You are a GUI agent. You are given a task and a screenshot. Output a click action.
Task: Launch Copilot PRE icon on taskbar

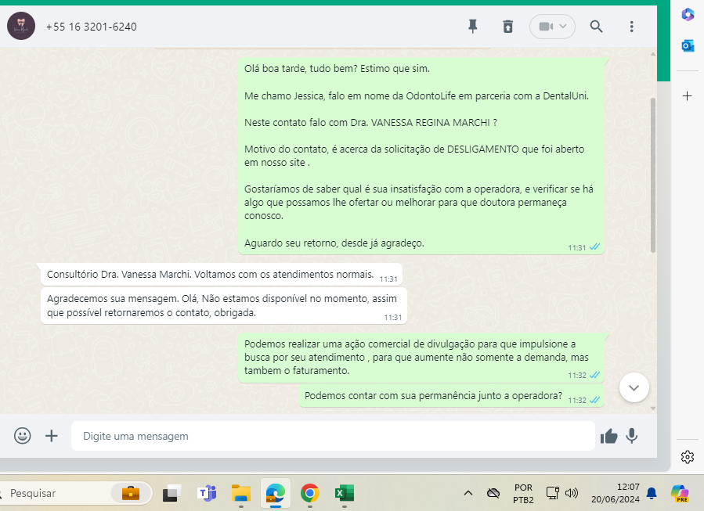tap(680, 493)
